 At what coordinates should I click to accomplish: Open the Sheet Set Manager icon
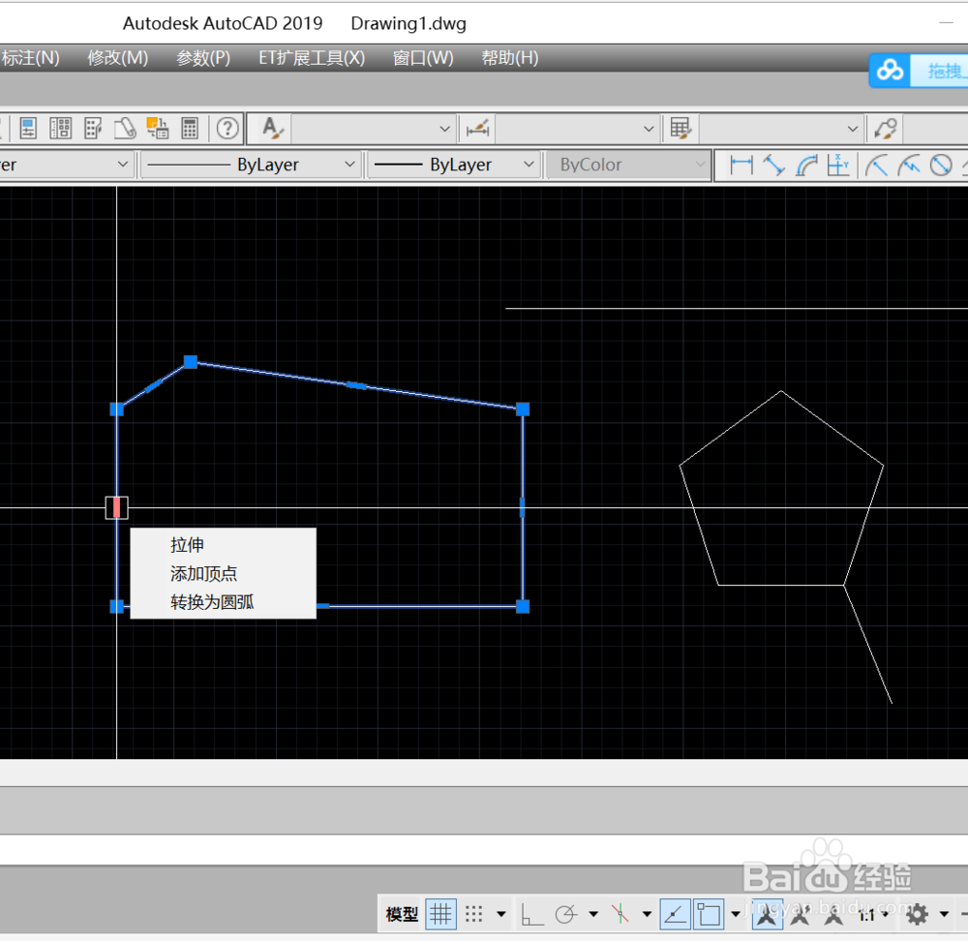125,129
